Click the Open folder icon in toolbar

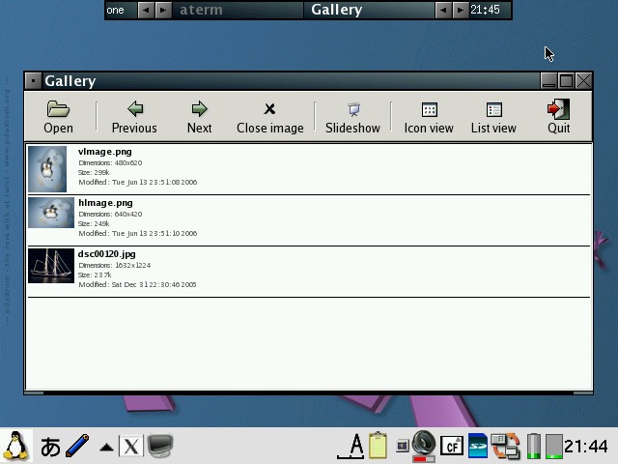coord(58,110)
